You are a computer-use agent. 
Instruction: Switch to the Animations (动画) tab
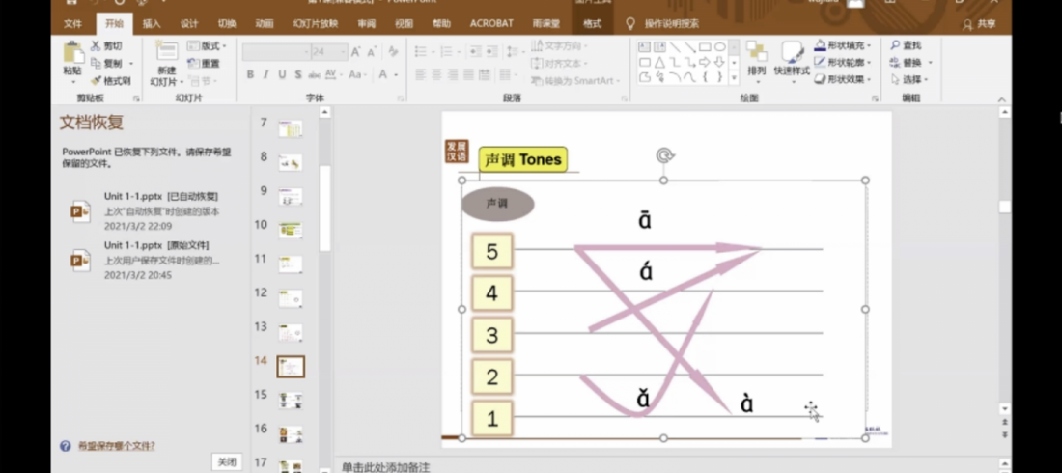pyautogui.click(x=265, y=24)
